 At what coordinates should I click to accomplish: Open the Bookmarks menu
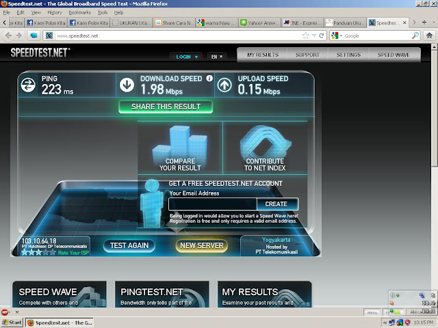(79, 12)
